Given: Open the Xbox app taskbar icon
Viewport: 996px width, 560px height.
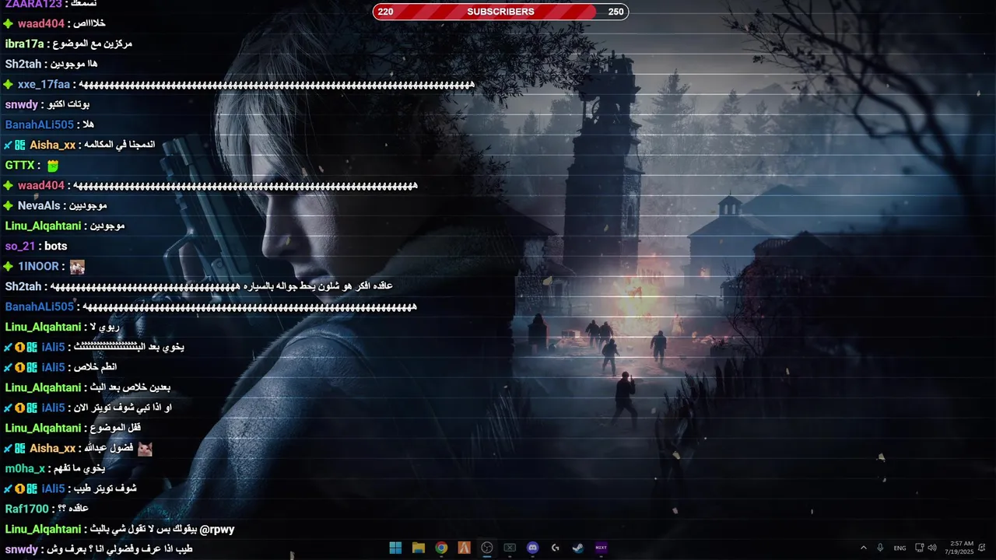Looking at the screenshot, I should tap(510, 548).
